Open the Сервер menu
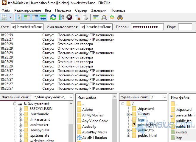 click(x=81, y=10)
